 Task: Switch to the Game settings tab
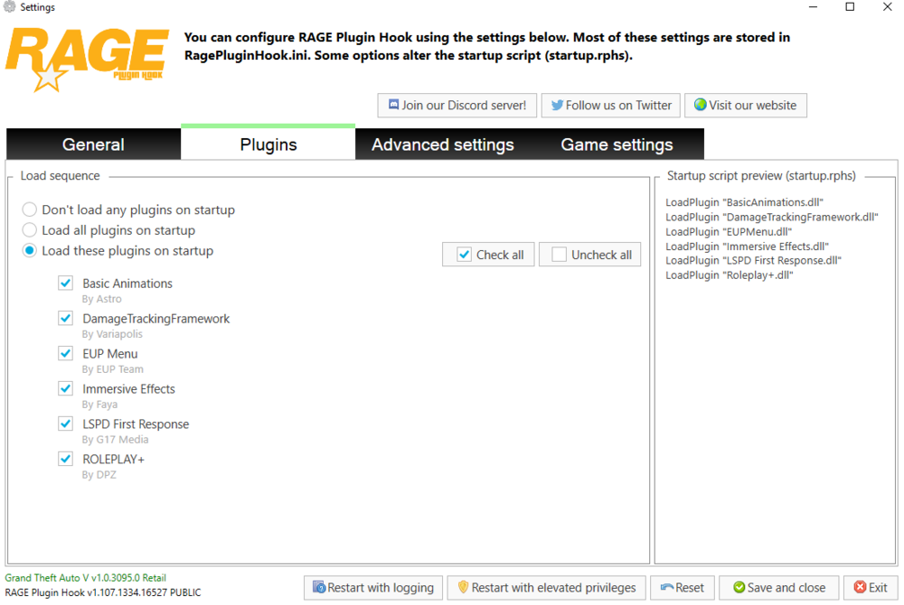(617, 144)
